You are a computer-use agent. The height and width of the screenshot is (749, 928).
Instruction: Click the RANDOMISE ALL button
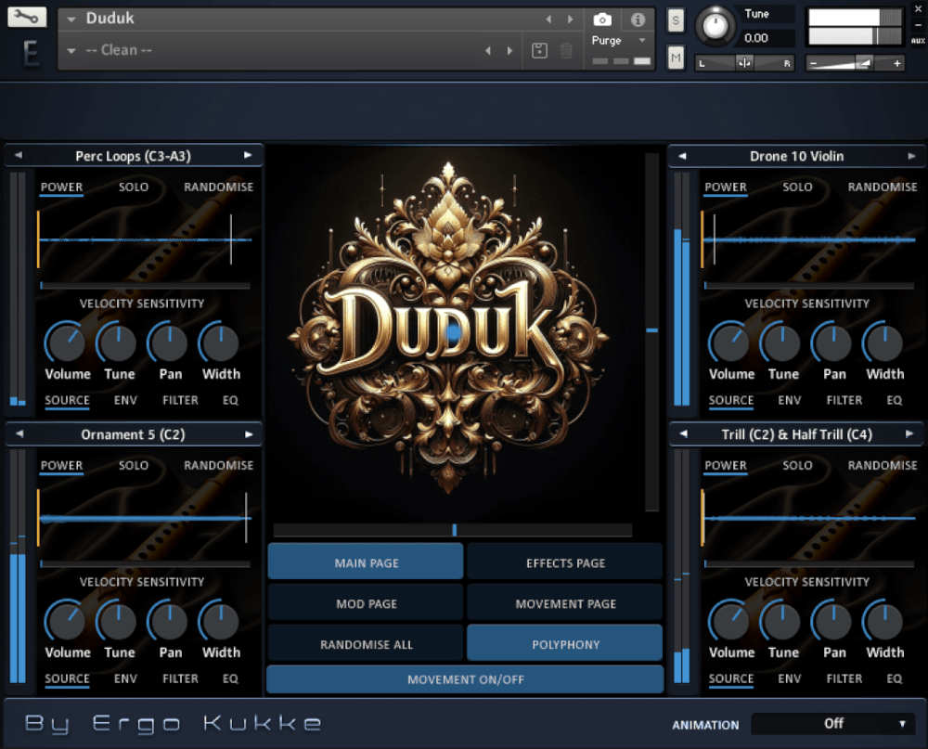365,643
